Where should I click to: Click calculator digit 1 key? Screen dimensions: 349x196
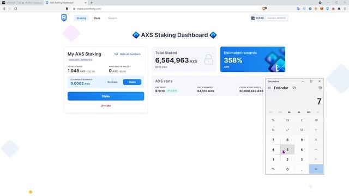click(273, 160)
